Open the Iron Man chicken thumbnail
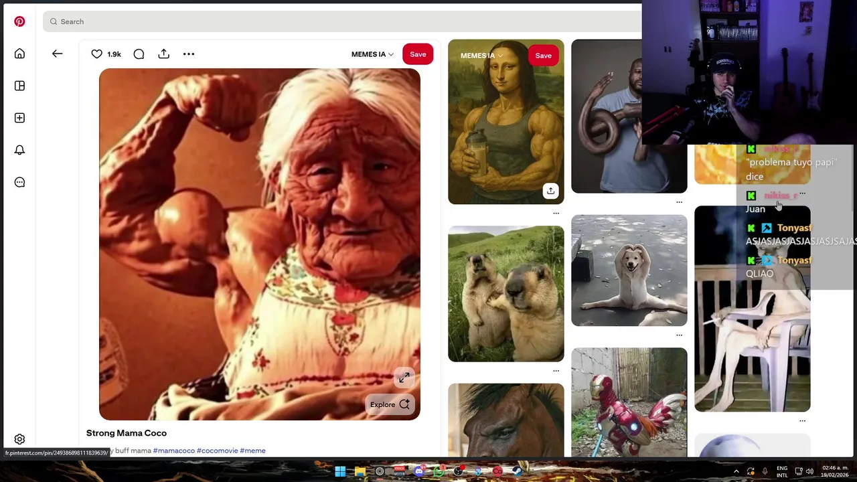 [x=629, y=402]
